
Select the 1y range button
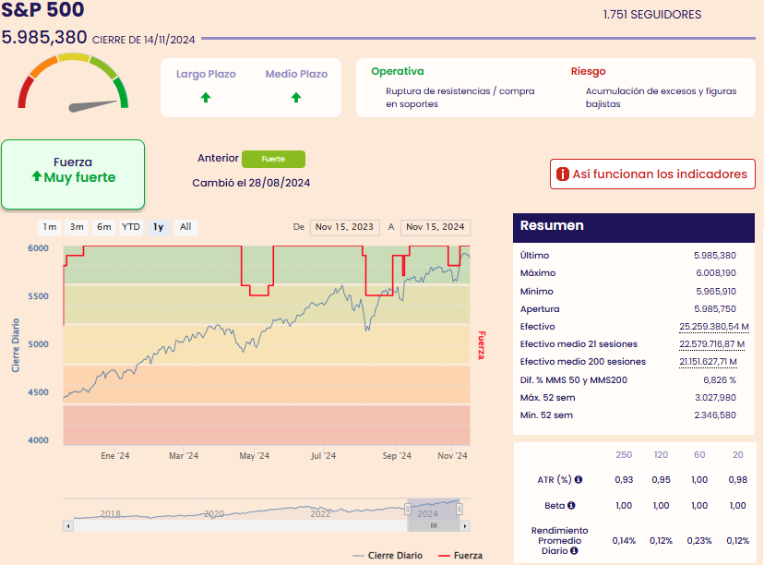pos(159,227)
